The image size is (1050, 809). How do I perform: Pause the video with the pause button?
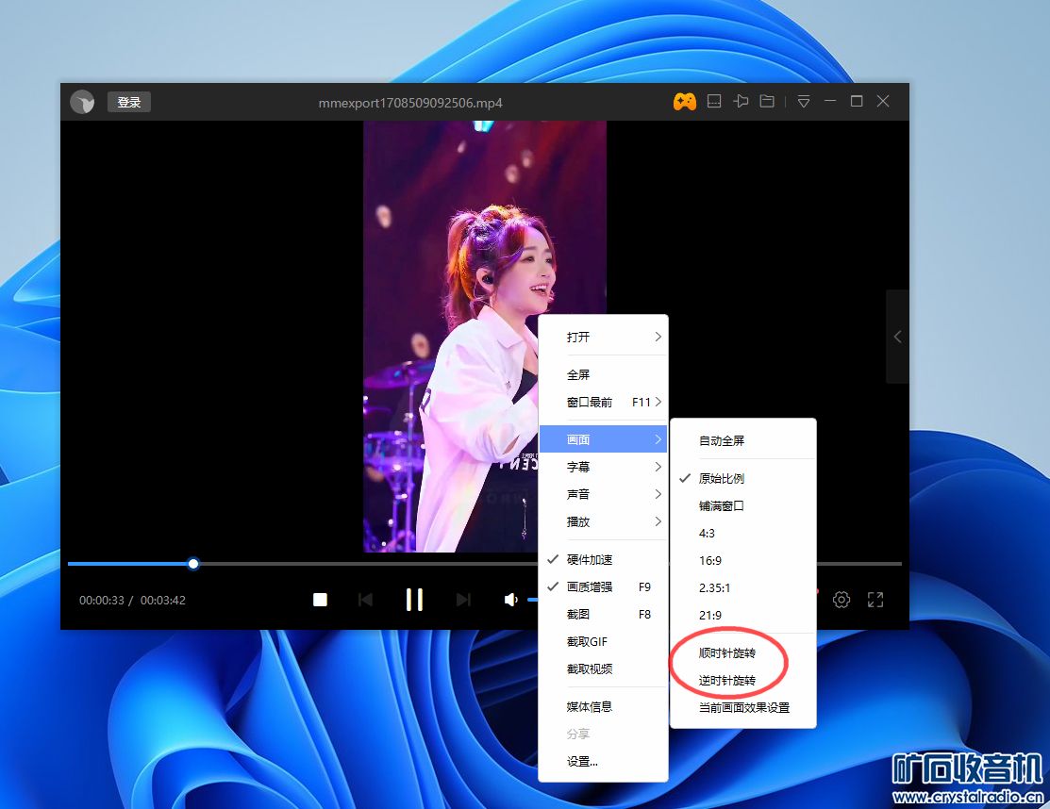click(x=413, y=600)
